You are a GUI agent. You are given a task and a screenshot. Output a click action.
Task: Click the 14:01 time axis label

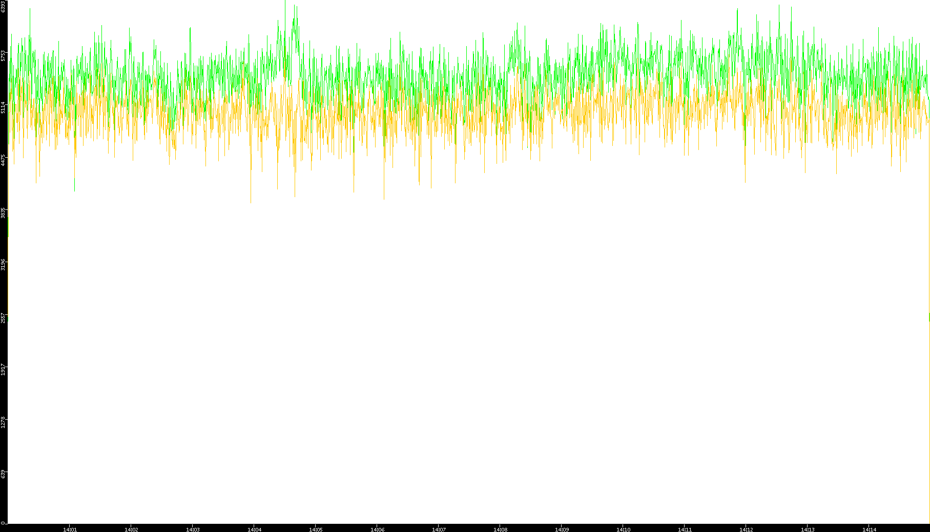click(x=70, y=529)
